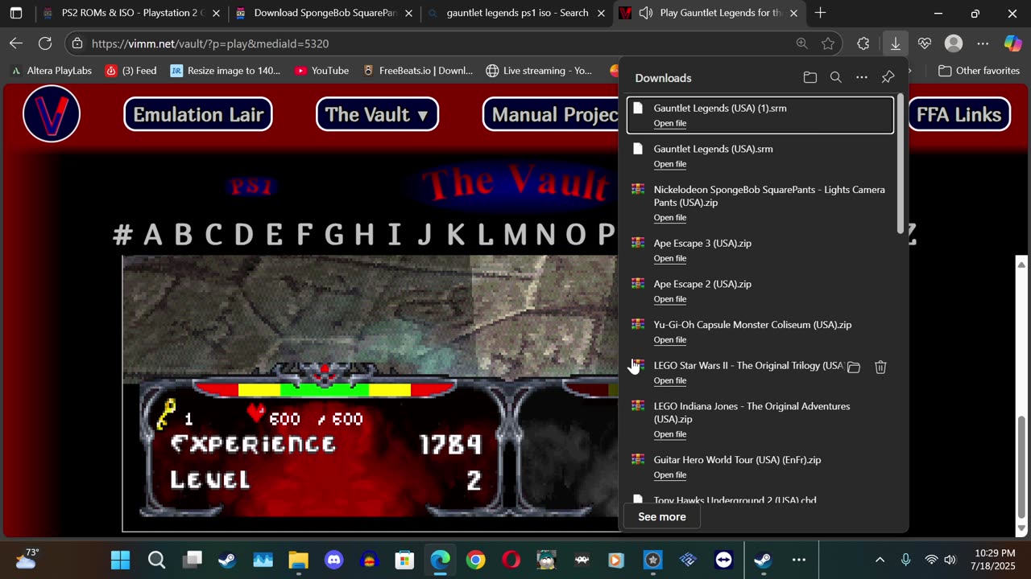Open file for Ape Escape 2 (USA).zip
Screen dimensions: 1031x579
coord(669,299)
